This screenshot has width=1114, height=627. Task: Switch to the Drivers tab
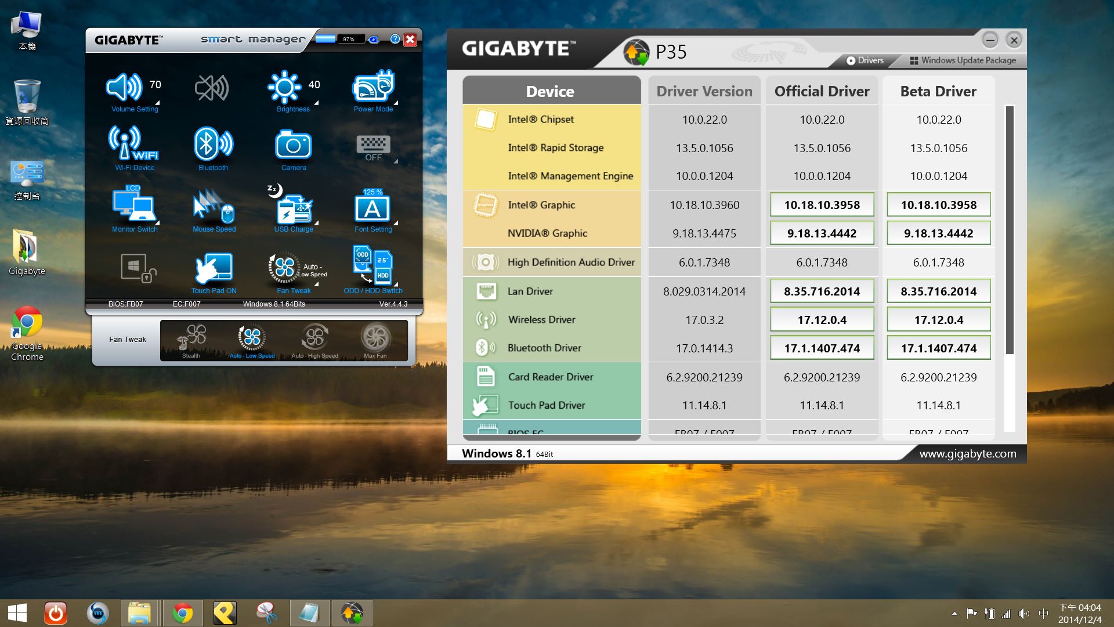(x=865, y=60)
